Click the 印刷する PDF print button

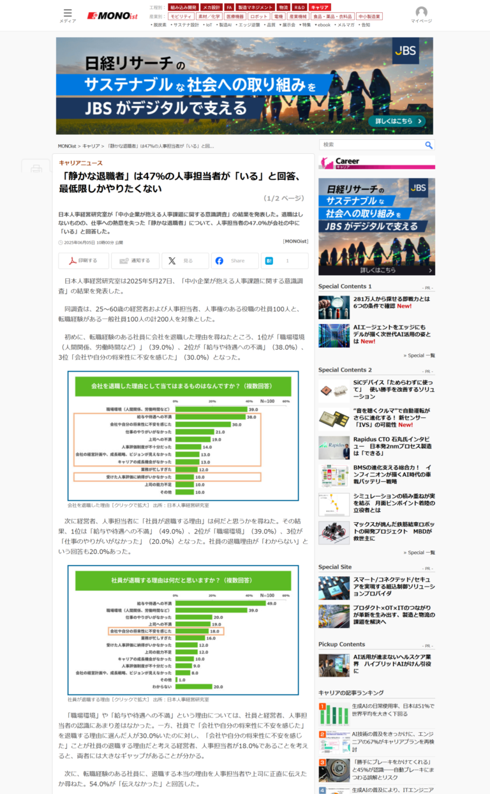coord(84,260)
